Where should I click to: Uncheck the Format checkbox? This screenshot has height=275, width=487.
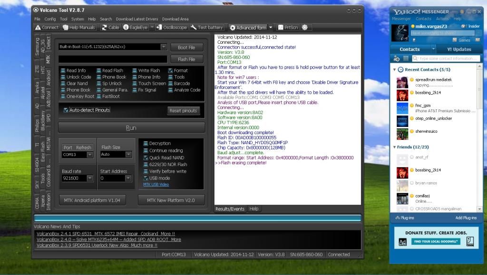(x=171, y=70)
